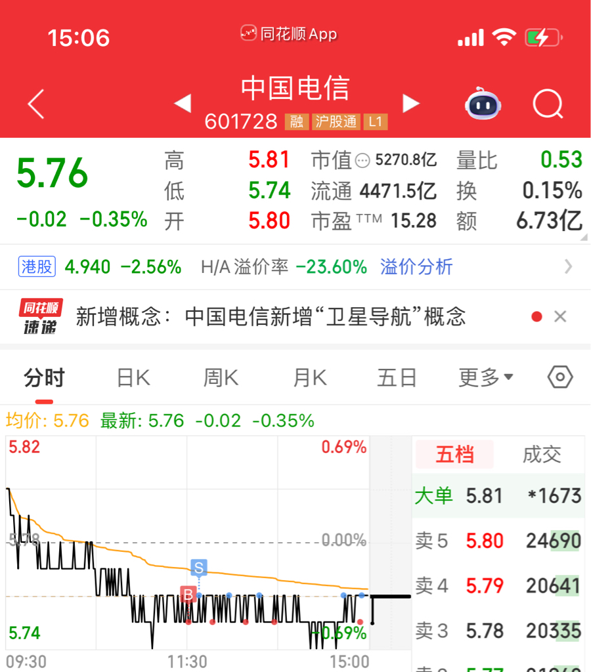This screenshot has width=591, height=672.
Task: Tap the 融 margin trading badge
Action: point(296,121)
